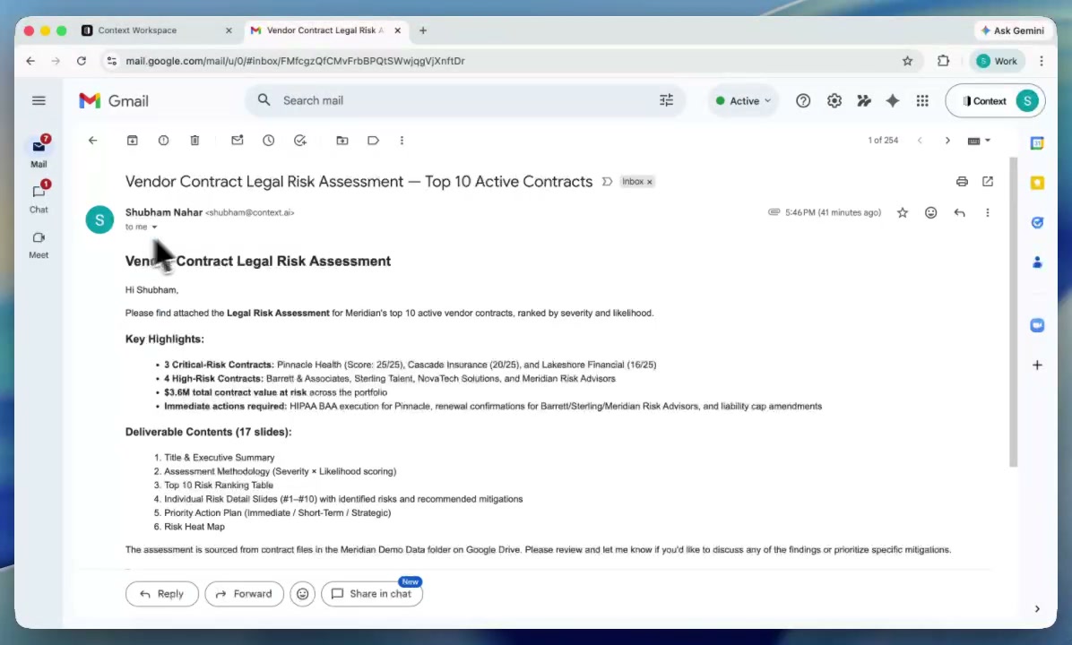View site information icon in address bar

point(111,62)
